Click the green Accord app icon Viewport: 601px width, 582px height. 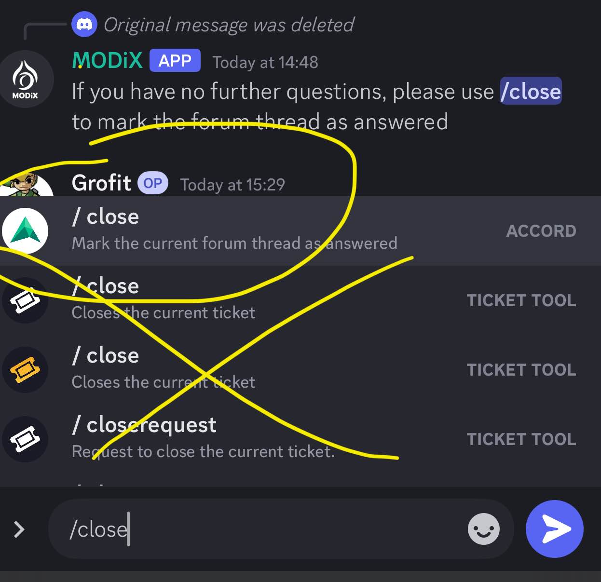pyautogui.click(x=25, y=230)
